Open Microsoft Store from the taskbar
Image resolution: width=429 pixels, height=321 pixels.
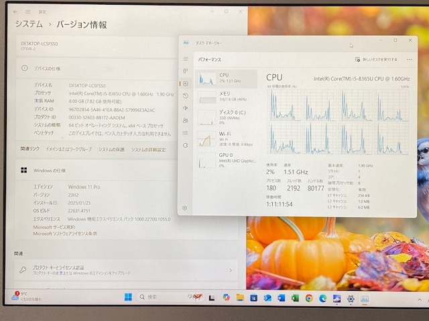point(253,298)
